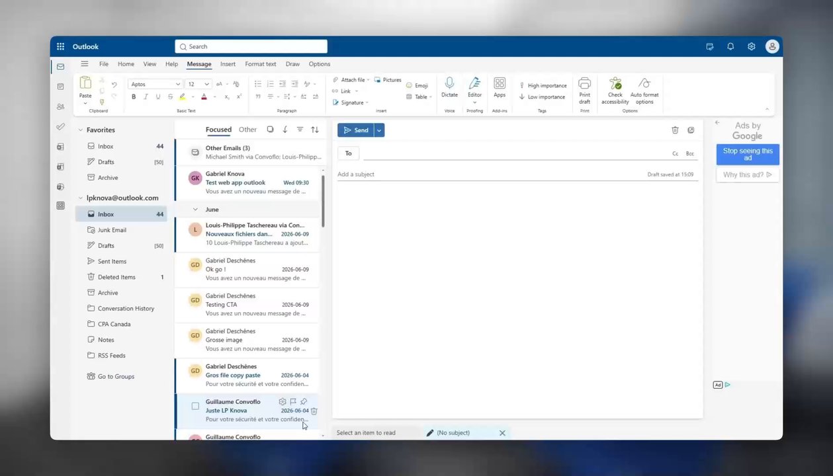Apply subscript formatting
Image resolution: width=833 pixels, height=476 pixels.
(226, 97)
